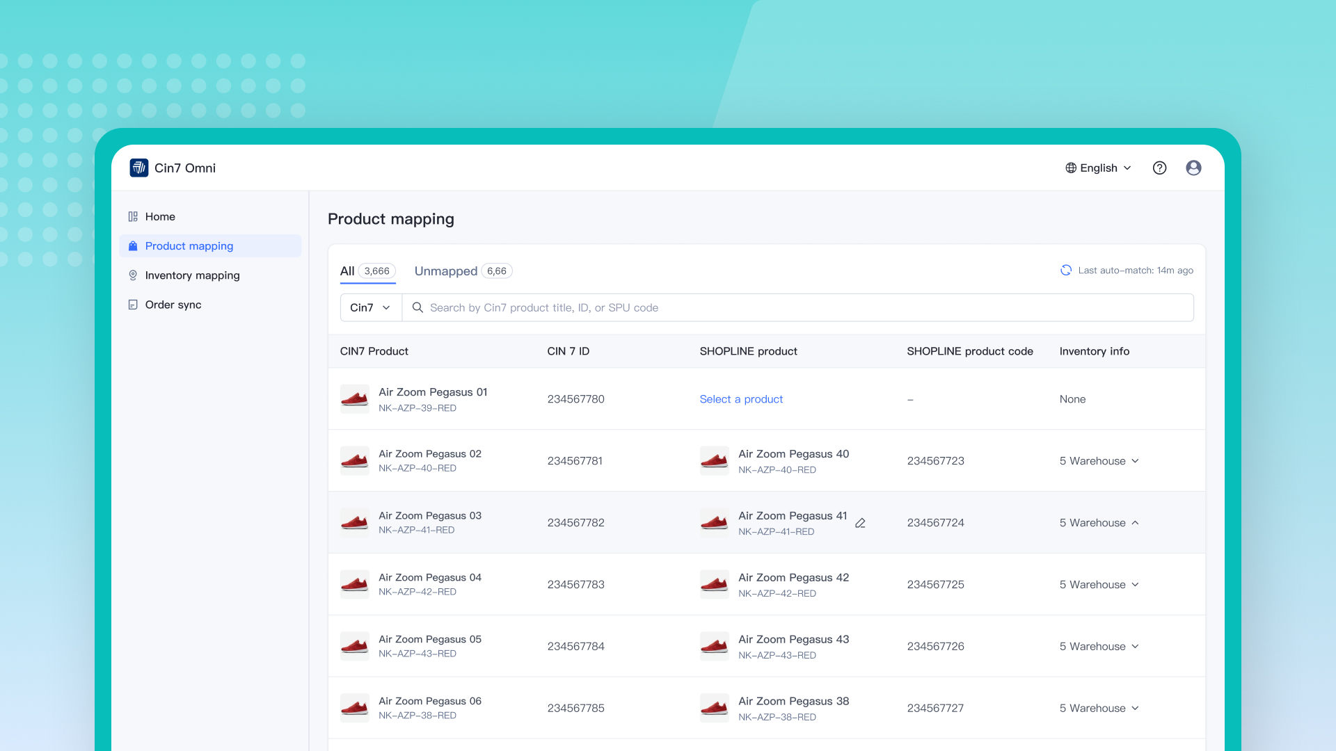This screenshot has height=751, width=1336.
Task: Click the pencil edit icon beside Pegasus 41
Action: point(860,523)
